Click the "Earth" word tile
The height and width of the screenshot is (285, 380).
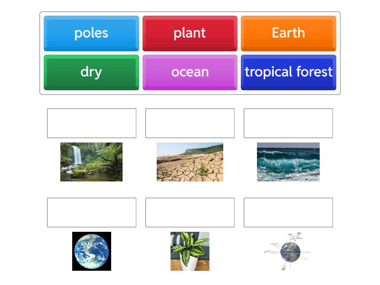tap(288, 33)
